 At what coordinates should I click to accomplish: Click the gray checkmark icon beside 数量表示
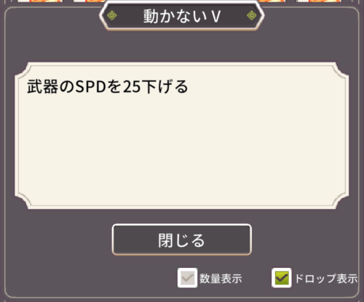[x=187, y=278]
